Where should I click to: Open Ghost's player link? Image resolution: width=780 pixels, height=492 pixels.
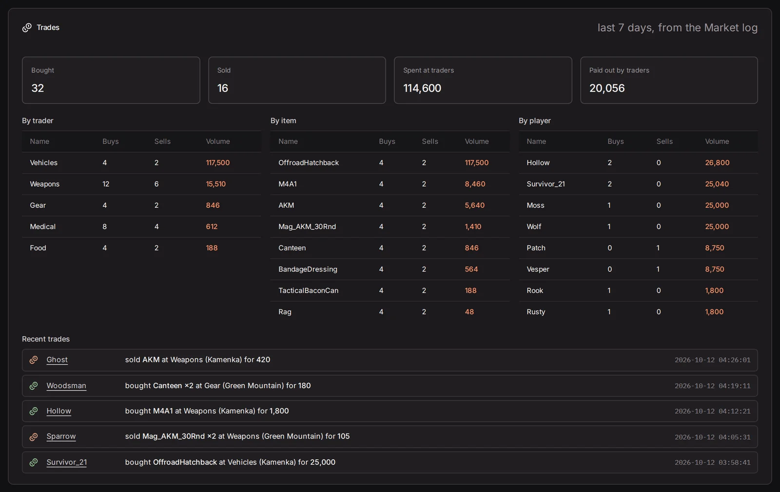click(57, 360)
